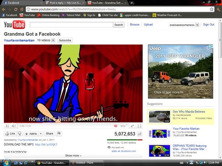222x166 pixels.
Task: Open Yahoo! Mail bookmark
Action: point(71,15)
